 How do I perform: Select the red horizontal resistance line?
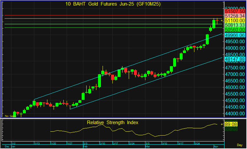(x=107, y=15)
